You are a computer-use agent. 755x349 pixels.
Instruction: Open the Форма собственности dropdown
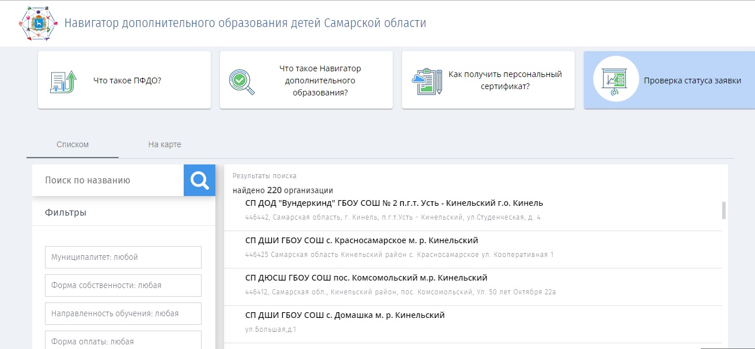[123, 285]
